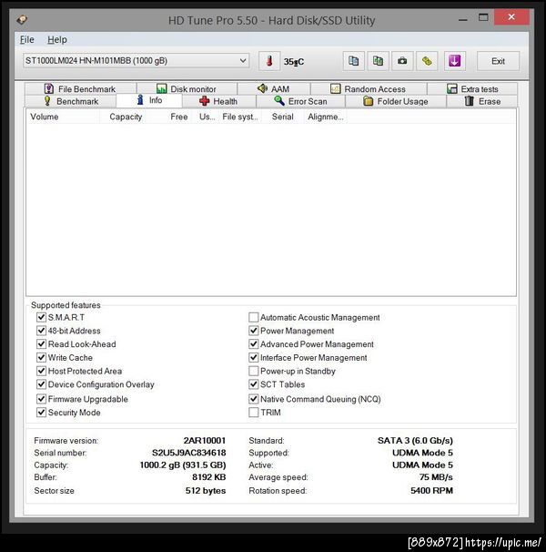Toggle the Security Mode checkbox
The height and width of the screenshot is (552, 546).
[x=41, y=413]
